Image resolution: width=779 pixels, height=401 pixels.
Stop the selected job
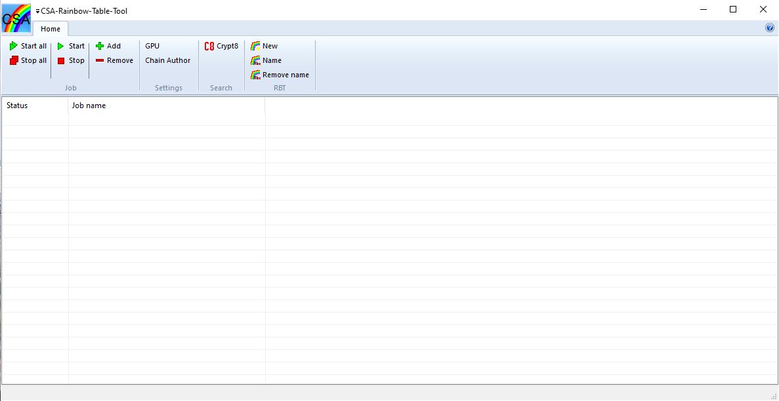click(70, 60)
